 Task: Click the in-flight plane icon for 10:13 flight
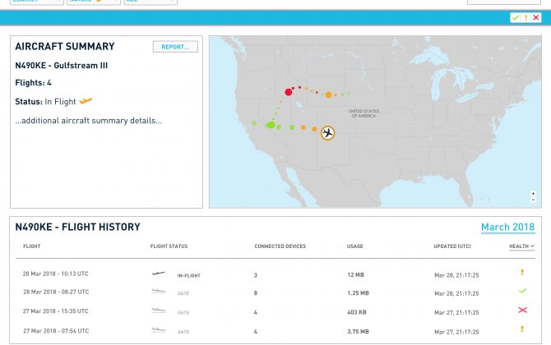[158, 273]
